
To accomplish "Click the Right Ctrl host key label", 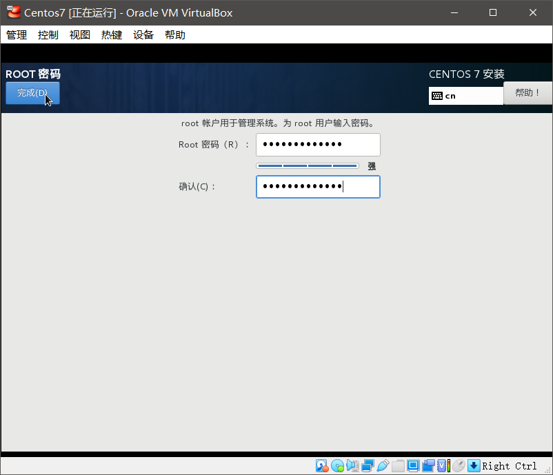I will (x=510, y=466).
